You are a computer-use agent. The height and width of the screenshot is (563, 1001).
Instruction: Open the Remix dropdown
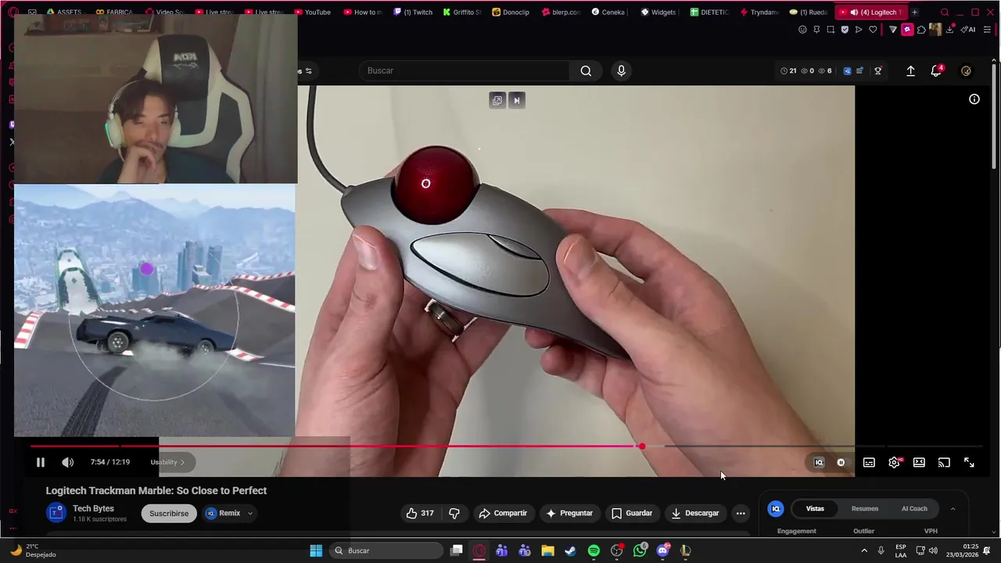pyautogui.click(x=229, y=513)
